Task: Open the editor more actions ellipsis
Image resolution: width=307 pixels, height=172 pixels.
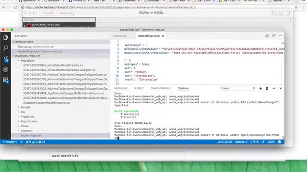Action: 281,36
